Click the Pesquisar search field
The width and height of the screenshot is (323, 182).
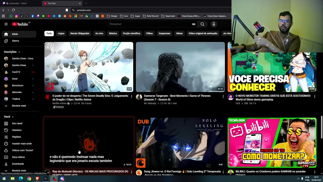click(x=150, y=24)
